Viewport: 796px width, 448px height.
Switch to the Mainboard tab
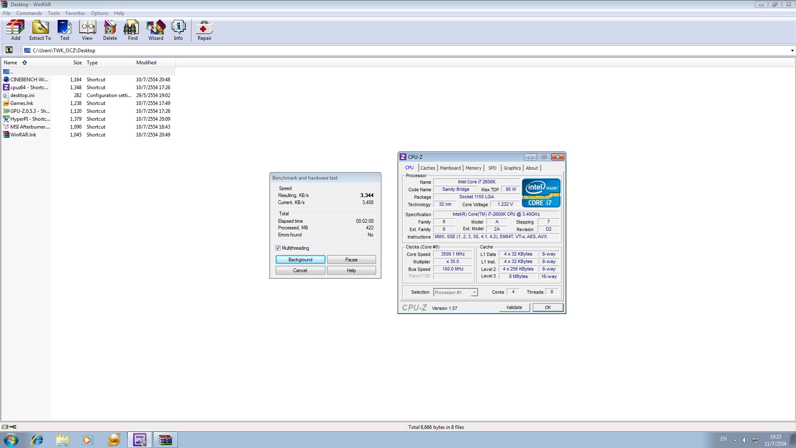click(x=450, y=168)
